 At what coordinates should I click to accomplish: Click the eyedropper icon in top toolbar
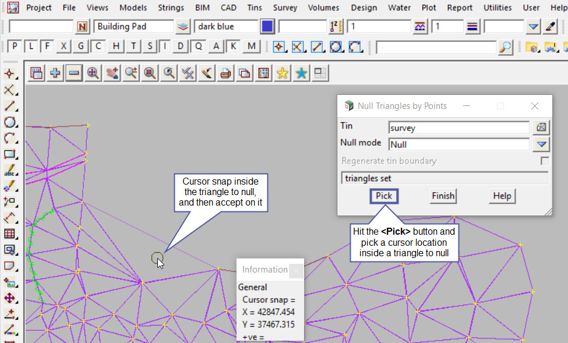pyautogui.click(x=551, y=27)
